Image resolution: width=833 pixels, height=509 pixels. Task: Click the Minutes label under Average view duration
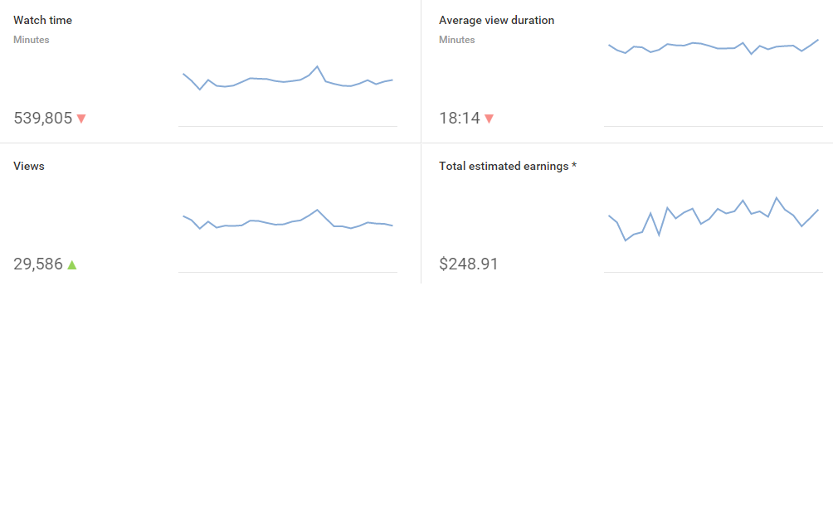(457, 40)
